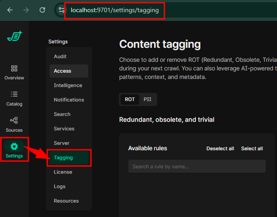Click the Settings gear icon

(14, 147)
